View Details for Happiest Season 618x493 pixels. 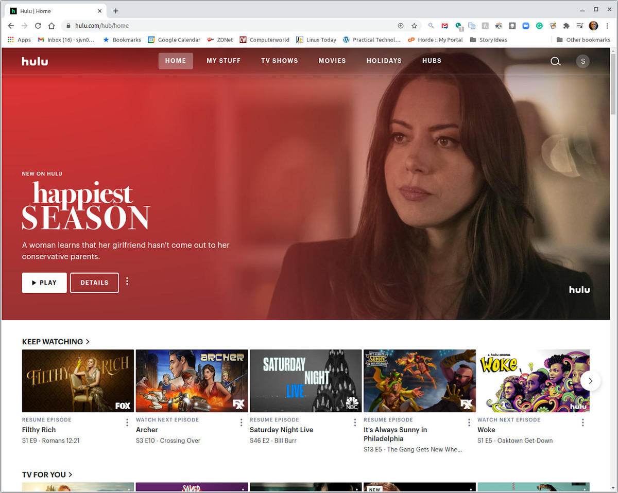94,283
